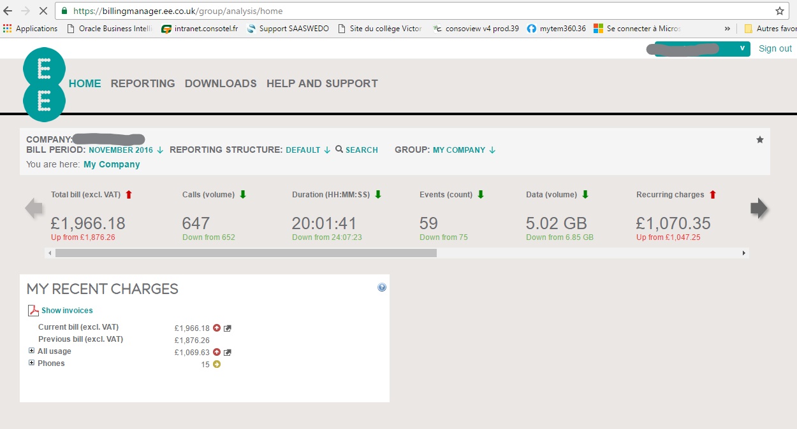
Task: Open the Group My Company dropdown
Action: coord(464,150)
